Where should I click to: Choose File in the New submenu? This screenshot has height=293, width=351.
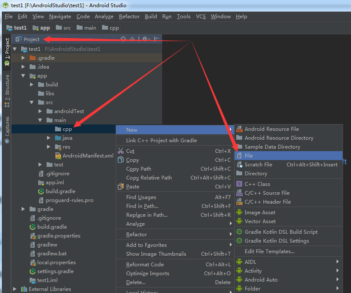click(x=288, y=155)
